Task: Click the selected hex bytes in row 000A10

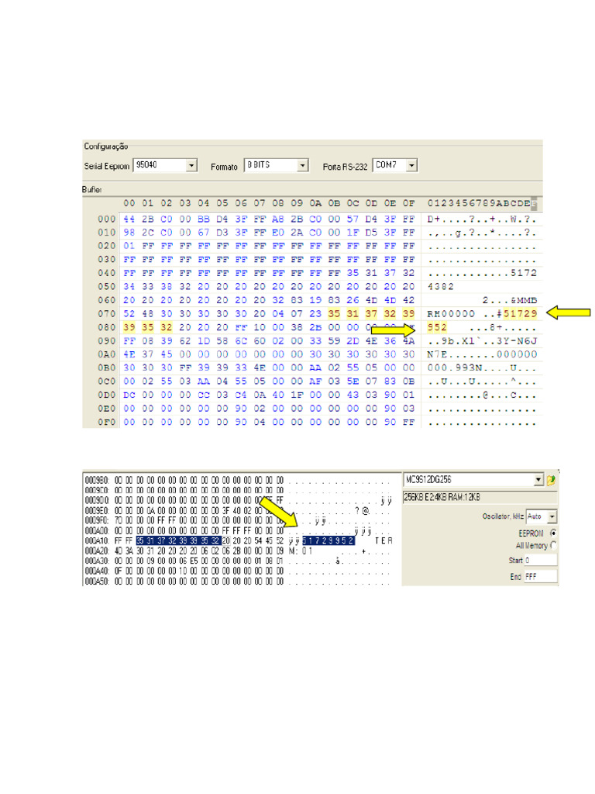Action: (179, 540)
